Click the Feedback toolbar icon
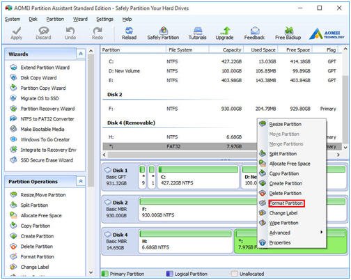This screenshot has height=280, width=351. click(x=254, y=33)
